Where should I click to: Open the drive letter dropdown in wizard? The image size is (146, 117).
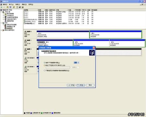click(78, 63)
